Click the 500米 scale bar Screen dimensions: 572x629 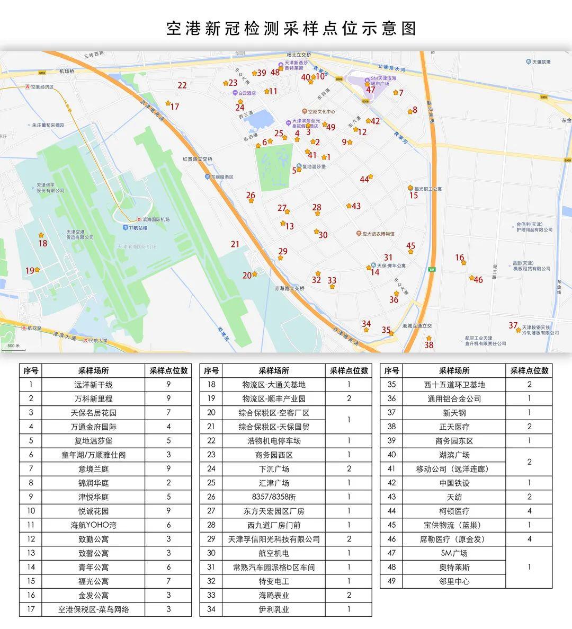click(13, 344)
